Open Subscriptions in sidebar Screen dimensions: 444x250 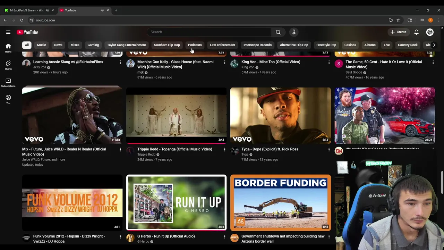[8, 82]
